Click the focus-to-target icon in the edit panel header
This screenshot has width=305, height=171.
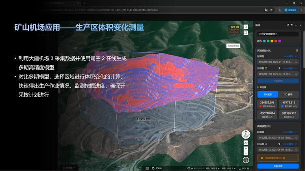(x=288, y=25)
